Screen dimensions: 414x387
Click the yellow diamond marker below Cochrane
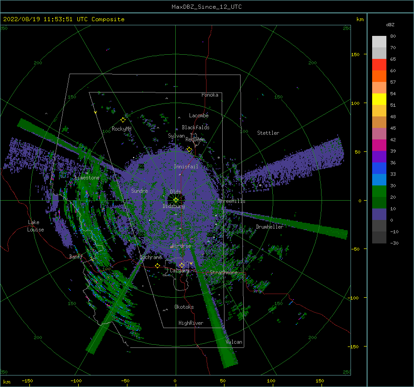coord(158,266)
